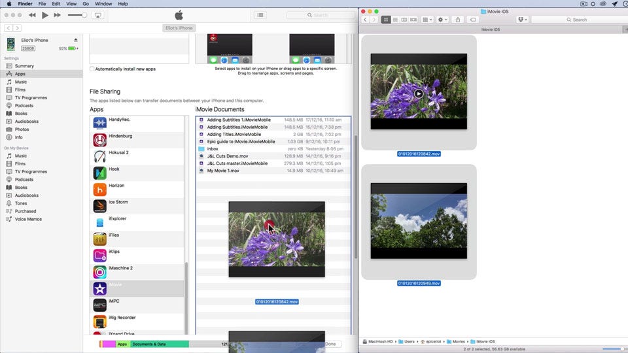Select iFiles app icon in Apps list
628x353 pixels.
click(99, 239)
